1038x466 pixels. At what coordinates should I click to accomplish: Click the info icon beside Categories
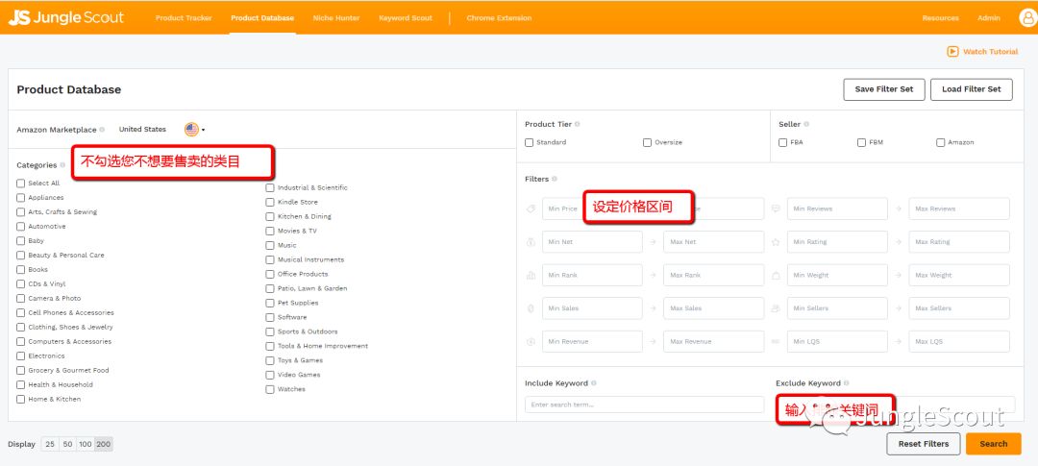pos(63,165)
